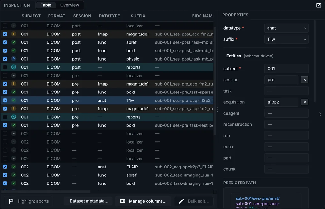The height and width of the screenshot is (209, 325).
Task: Click the green check icon on the pre task-rest bold row
Action: (x=14, y=125)
